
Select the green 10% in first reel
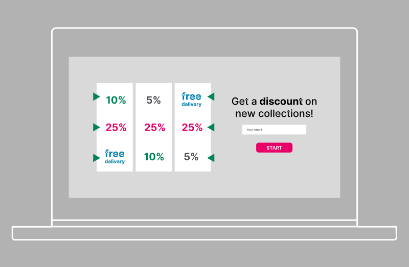116,100
